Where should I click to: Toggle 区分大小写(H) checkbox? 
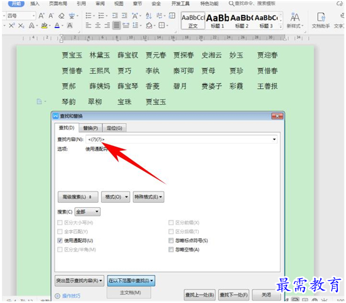click(60, 222)
